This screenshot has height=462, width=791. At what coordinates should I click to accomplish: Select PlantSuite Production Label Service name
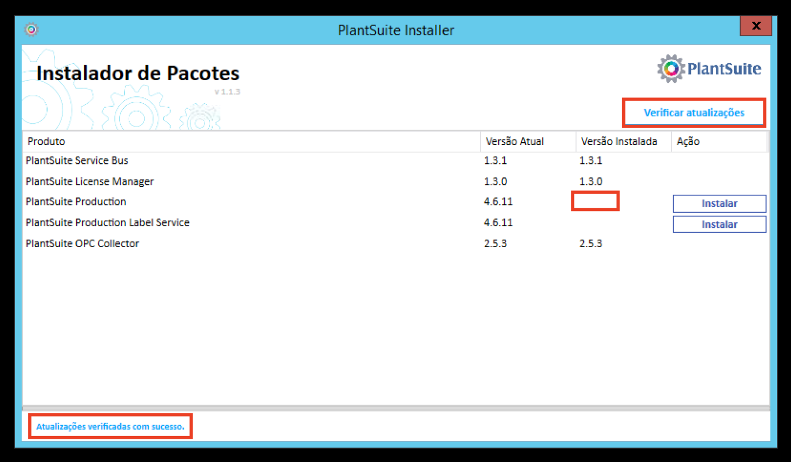107,222
